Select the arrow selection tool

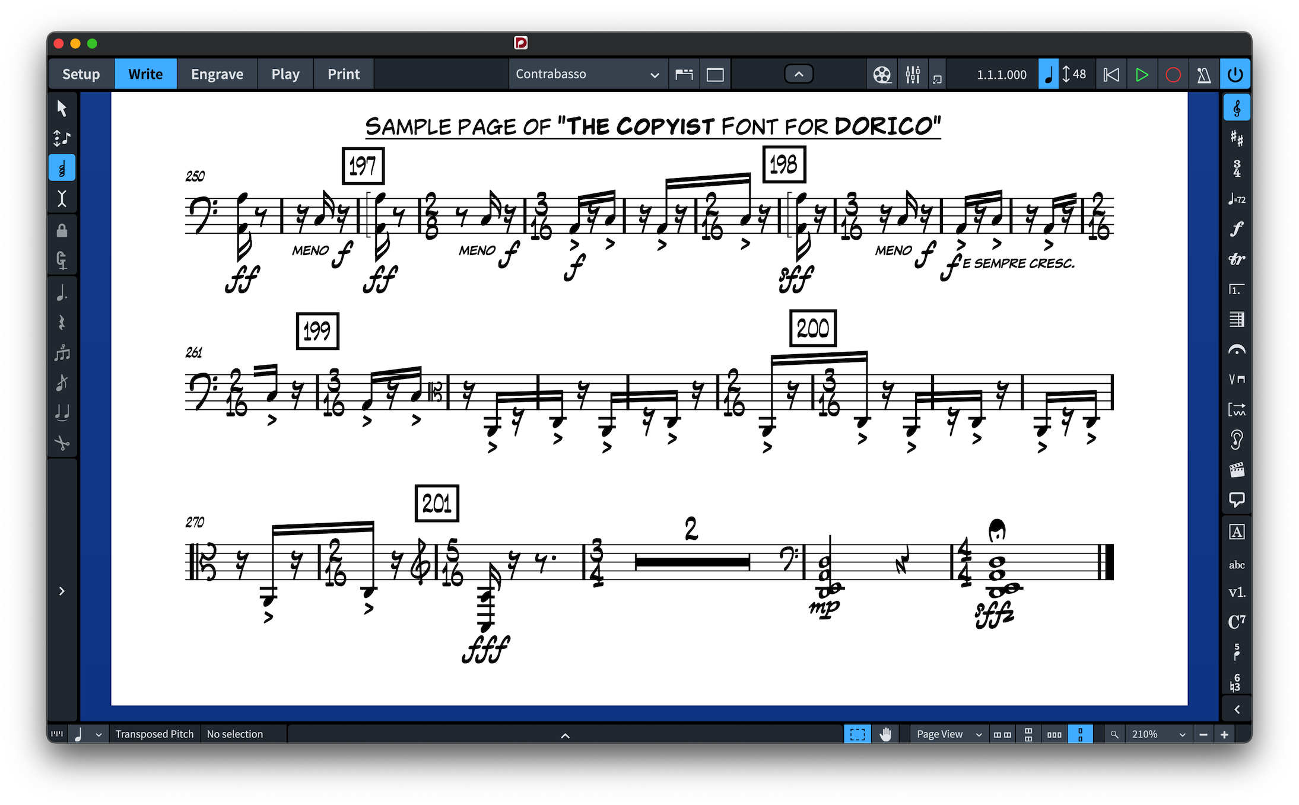pos(62,108)
